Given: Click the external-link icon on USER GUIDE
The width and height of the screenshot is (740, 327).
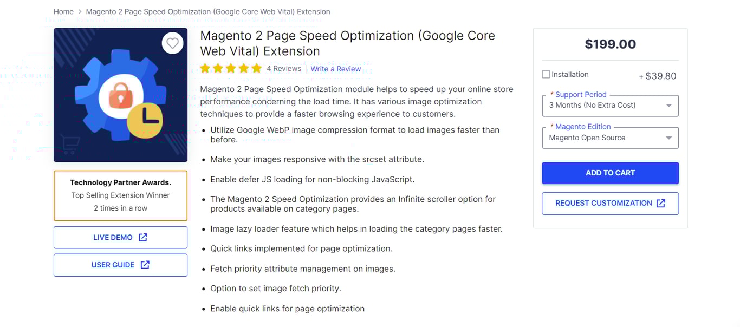Looking at the screenshot, I should tap(144, 265).
